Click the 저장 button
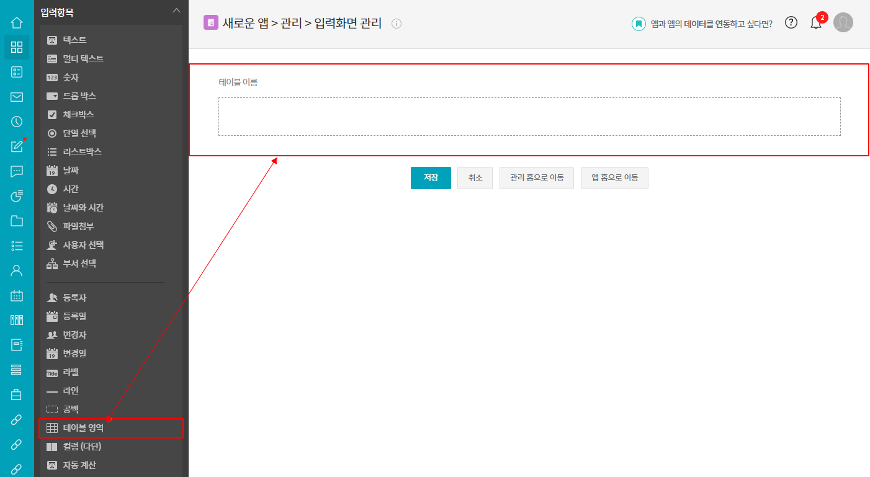This screenshot has width=870, height=477. tap(431, 178)
